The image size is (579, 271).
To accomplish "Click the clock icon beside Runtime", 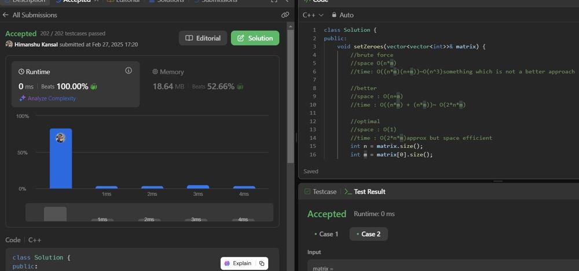I will click(21, 72).
